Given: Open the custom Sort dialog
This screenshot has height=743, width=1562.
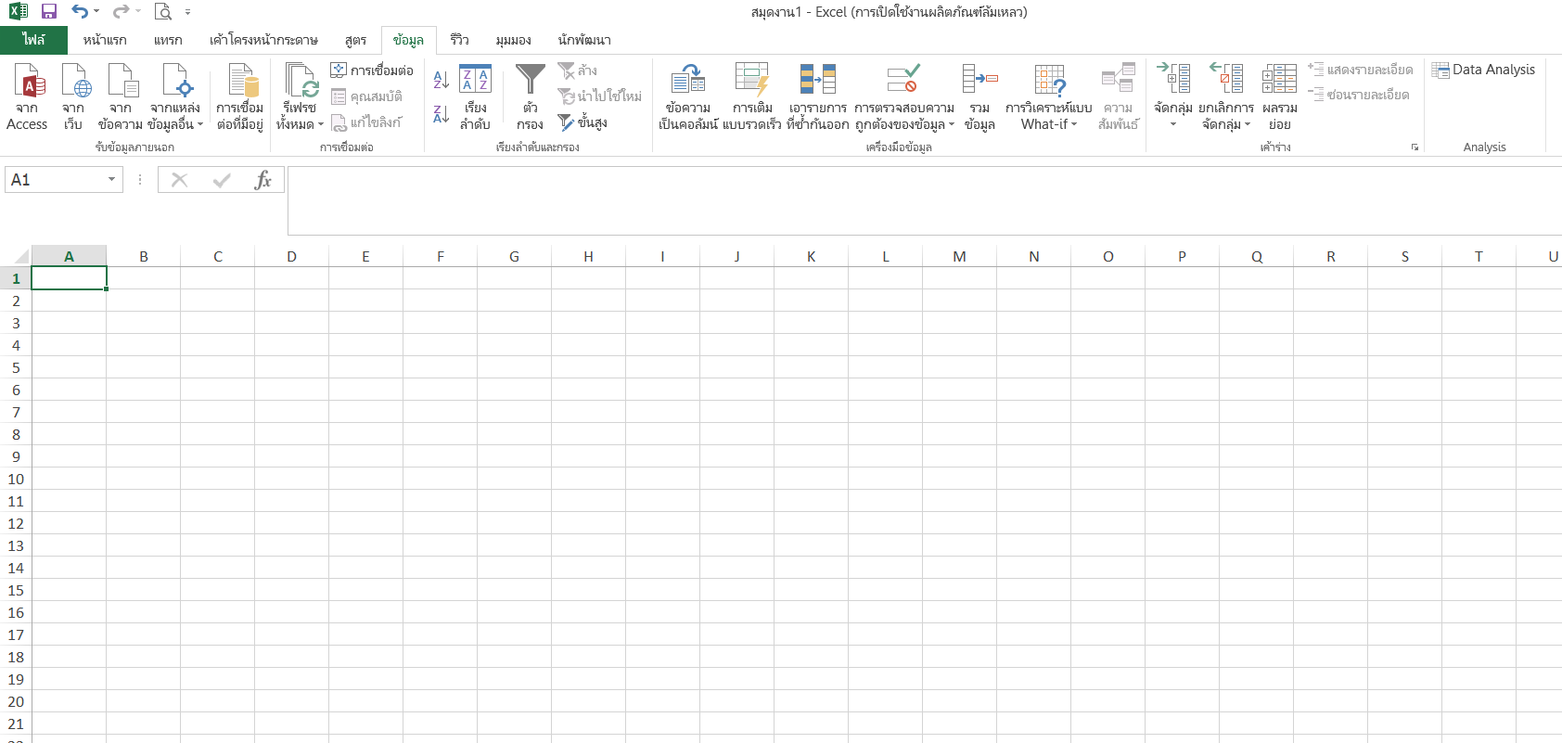Looking at the screenshot, I should [x=475, y=97].
